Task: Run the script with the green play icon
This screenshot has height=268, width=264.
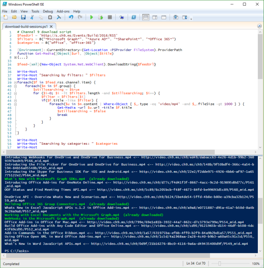Action: coord(92,17)
